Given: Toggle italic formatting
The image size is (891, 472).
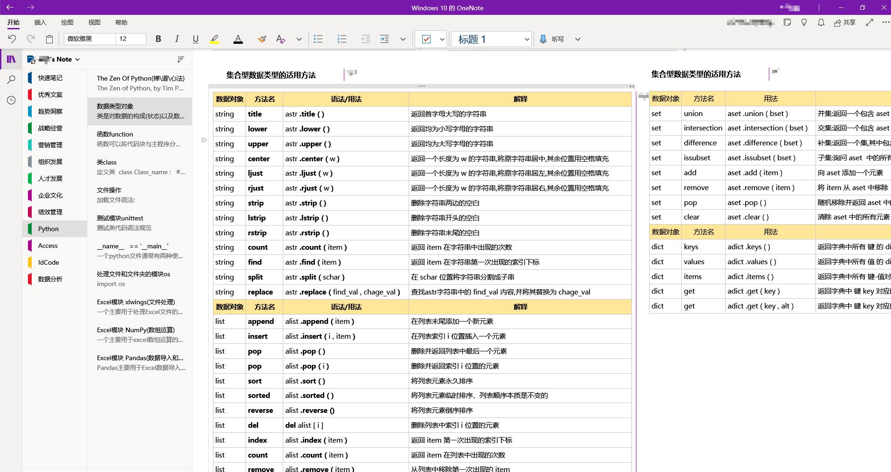Looking at the screenshot, I should [x=177, y=39].
